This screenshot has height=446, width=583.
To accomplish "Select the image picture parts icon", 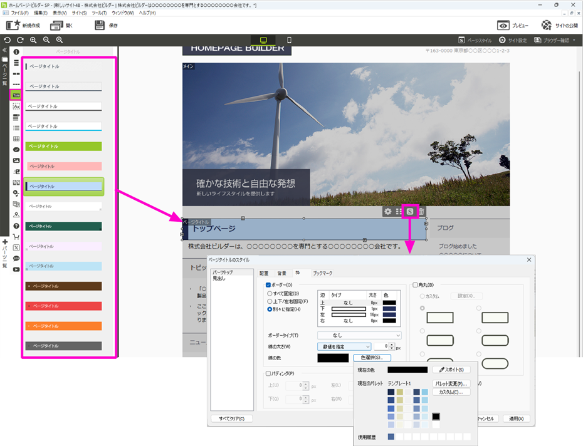I will [x=16, y=160].
